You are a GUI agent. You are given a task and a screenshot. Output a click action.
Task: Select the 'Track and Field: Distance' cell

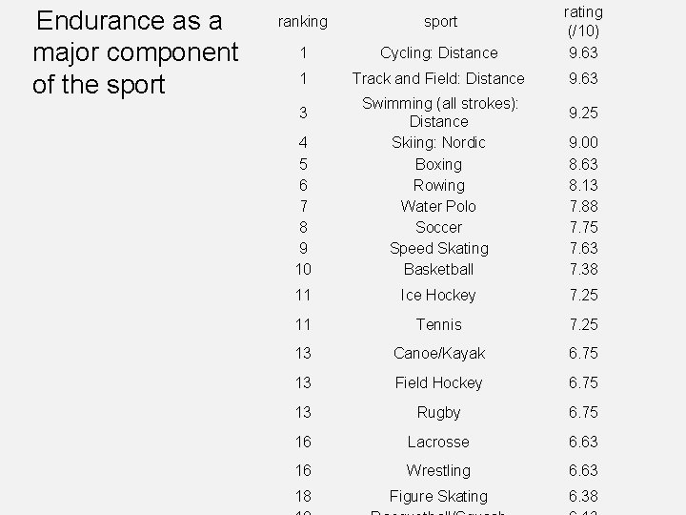pos(438,78)
